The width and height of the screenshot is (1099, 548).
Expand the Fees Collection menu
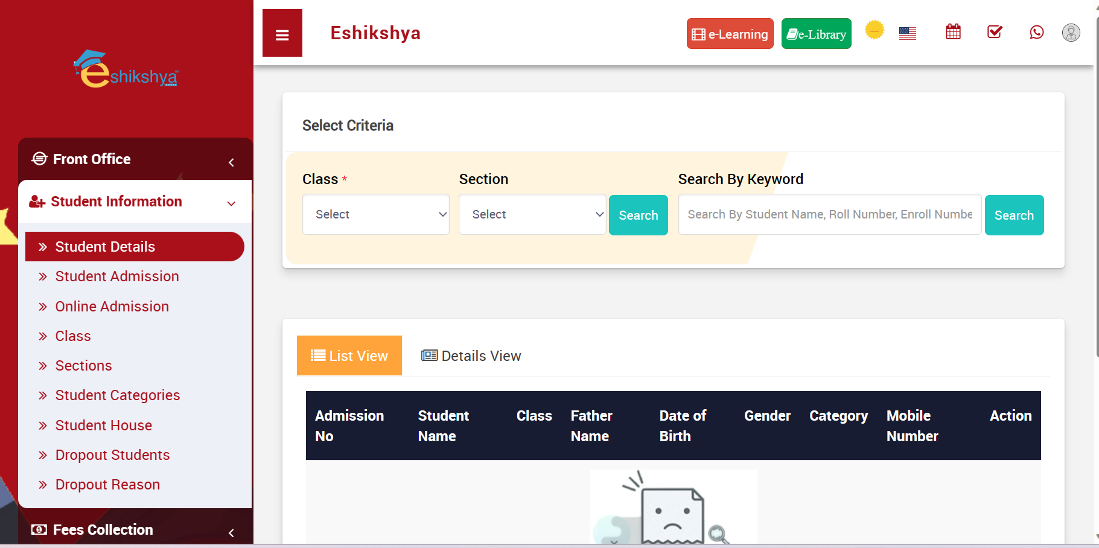[135, 530]
